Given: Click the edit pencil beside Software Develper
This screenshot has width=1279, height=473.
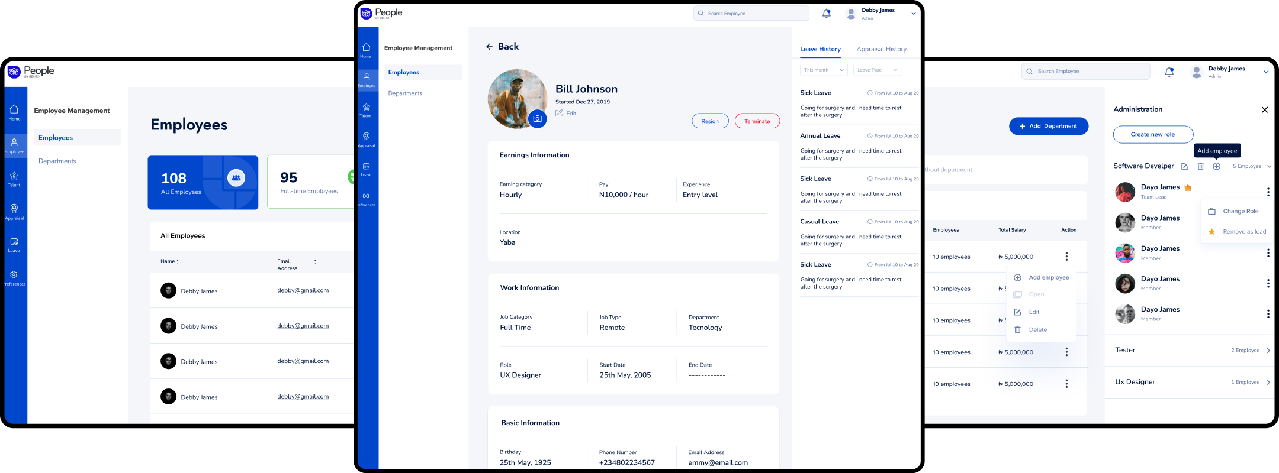Looking at the screenshot, I should tap(1184, 166).
